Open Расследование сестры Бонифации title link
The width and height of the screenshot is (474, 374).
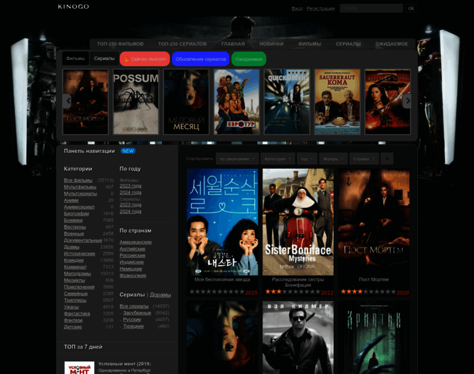[297, 282]
